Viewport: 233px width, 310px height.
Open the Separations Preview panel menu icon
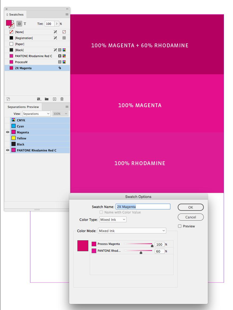(x=67, y=107)
